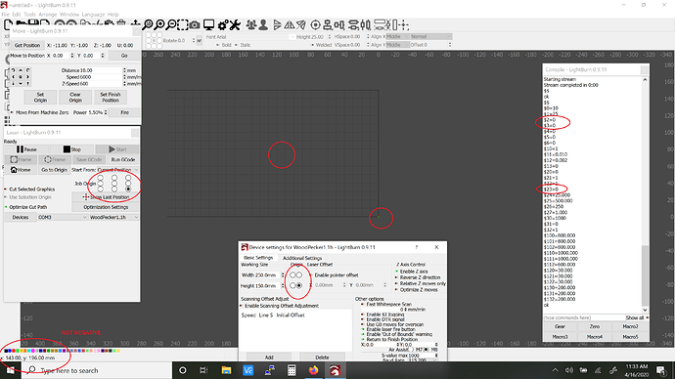Switch to Additional Settings tab
Viewport: 675px width, 379px height.
301,258
